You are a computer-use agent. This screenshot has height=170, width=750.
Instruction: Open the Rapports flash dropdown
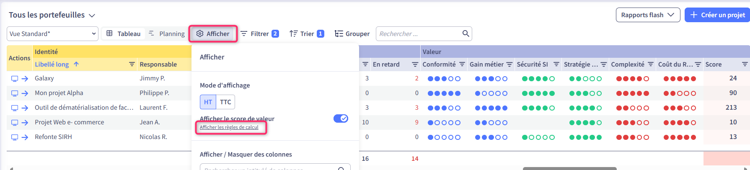point(647,15)
